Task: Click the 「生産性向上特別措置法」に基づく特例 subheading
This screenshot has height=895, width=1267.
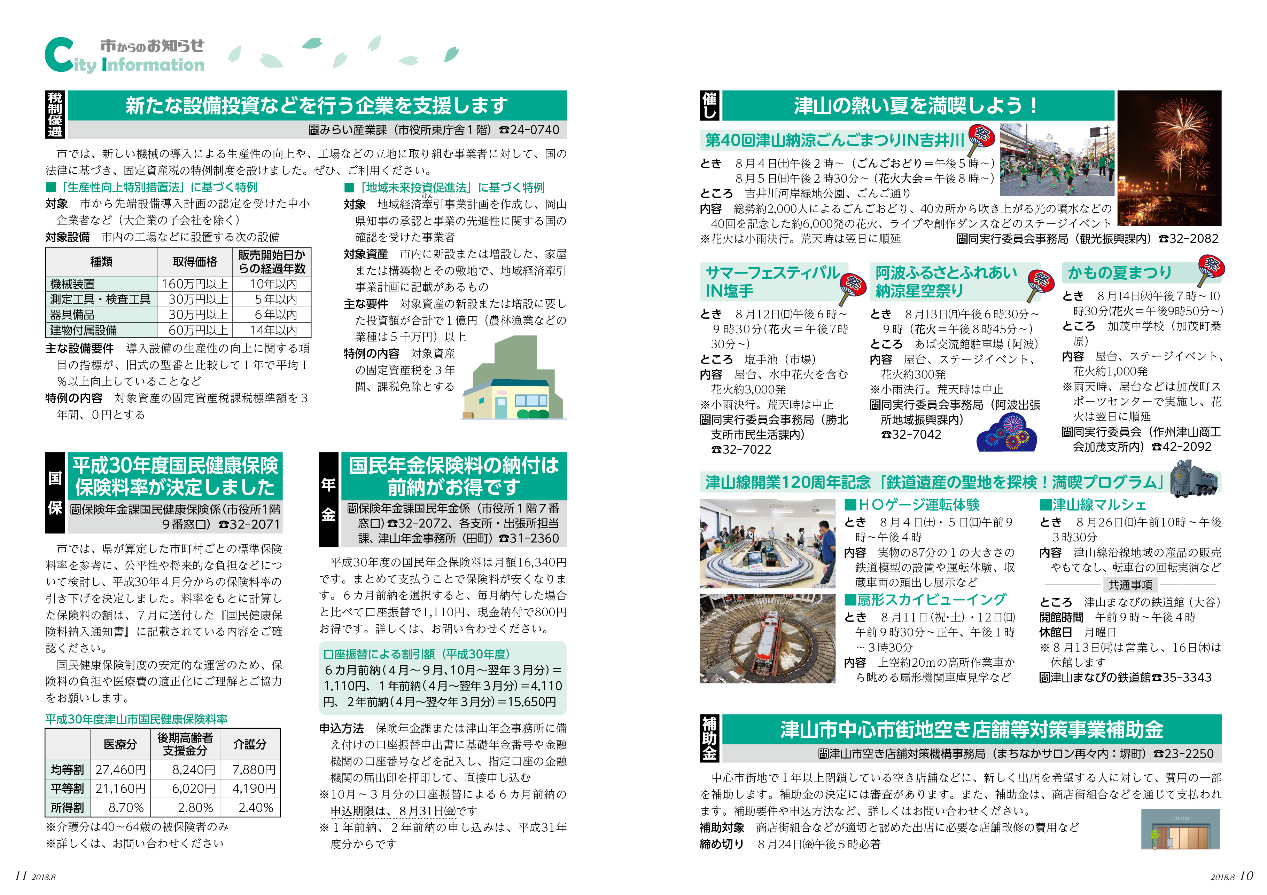Action: tap(152, 188)
